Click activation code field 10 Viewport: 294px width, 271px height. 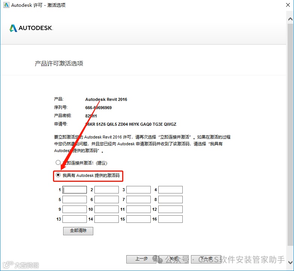click(106, 209)
